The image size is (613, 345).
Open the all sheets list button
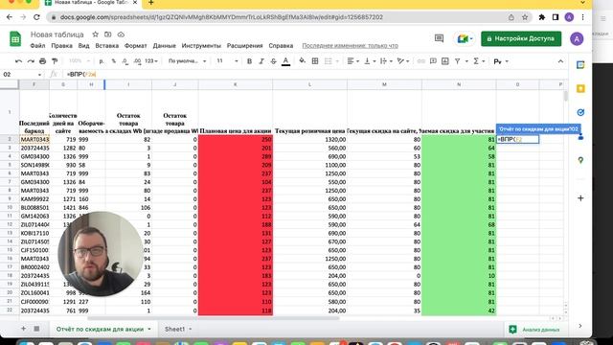[x=36, y=329]
